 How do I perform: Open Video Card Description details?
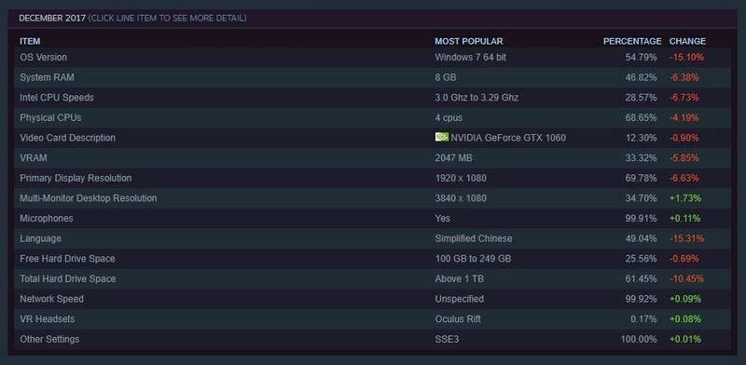click(372, 138)
